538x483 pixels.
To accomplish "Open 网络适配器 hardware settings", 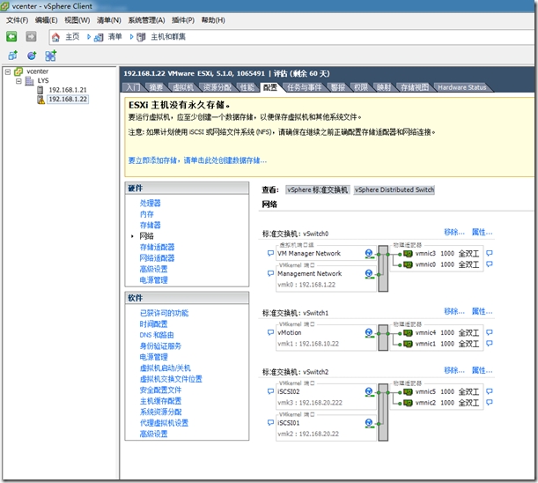I will tap(157, 258).
